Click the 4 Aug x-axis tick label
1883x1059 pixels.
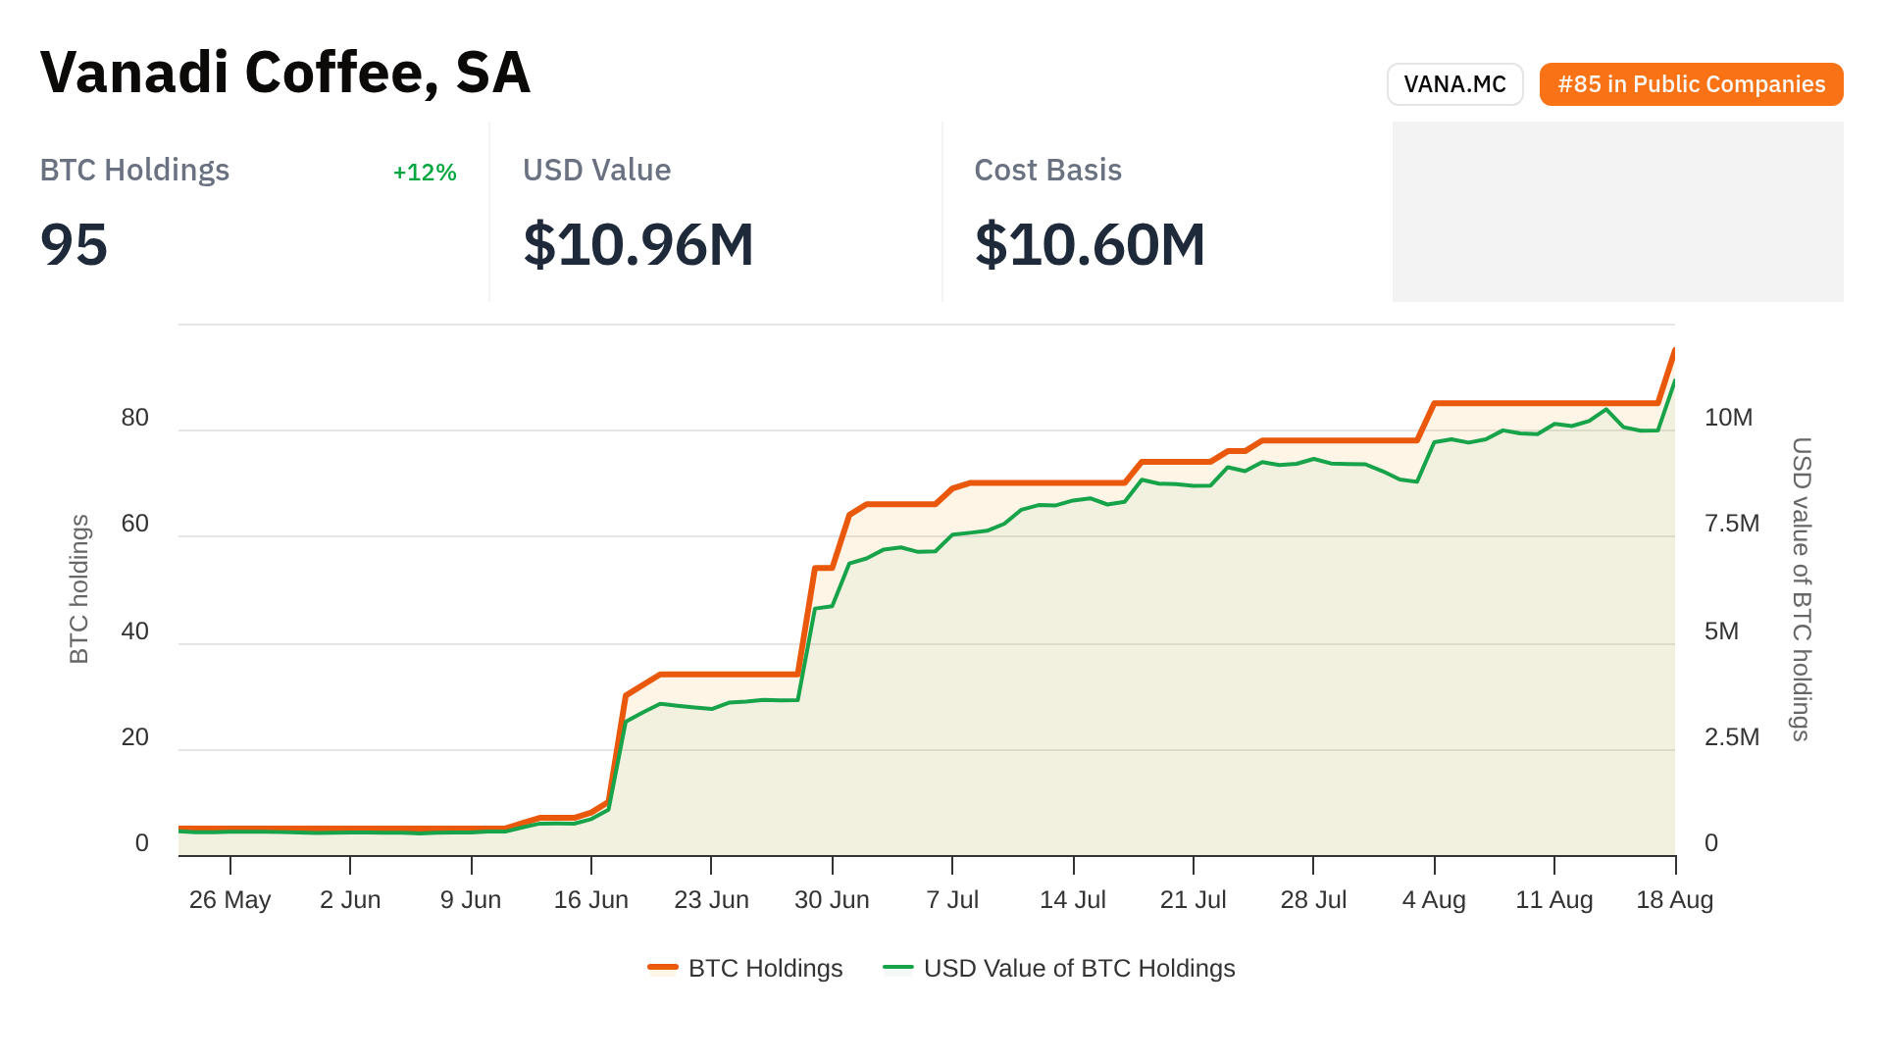tap(1434, 900)
